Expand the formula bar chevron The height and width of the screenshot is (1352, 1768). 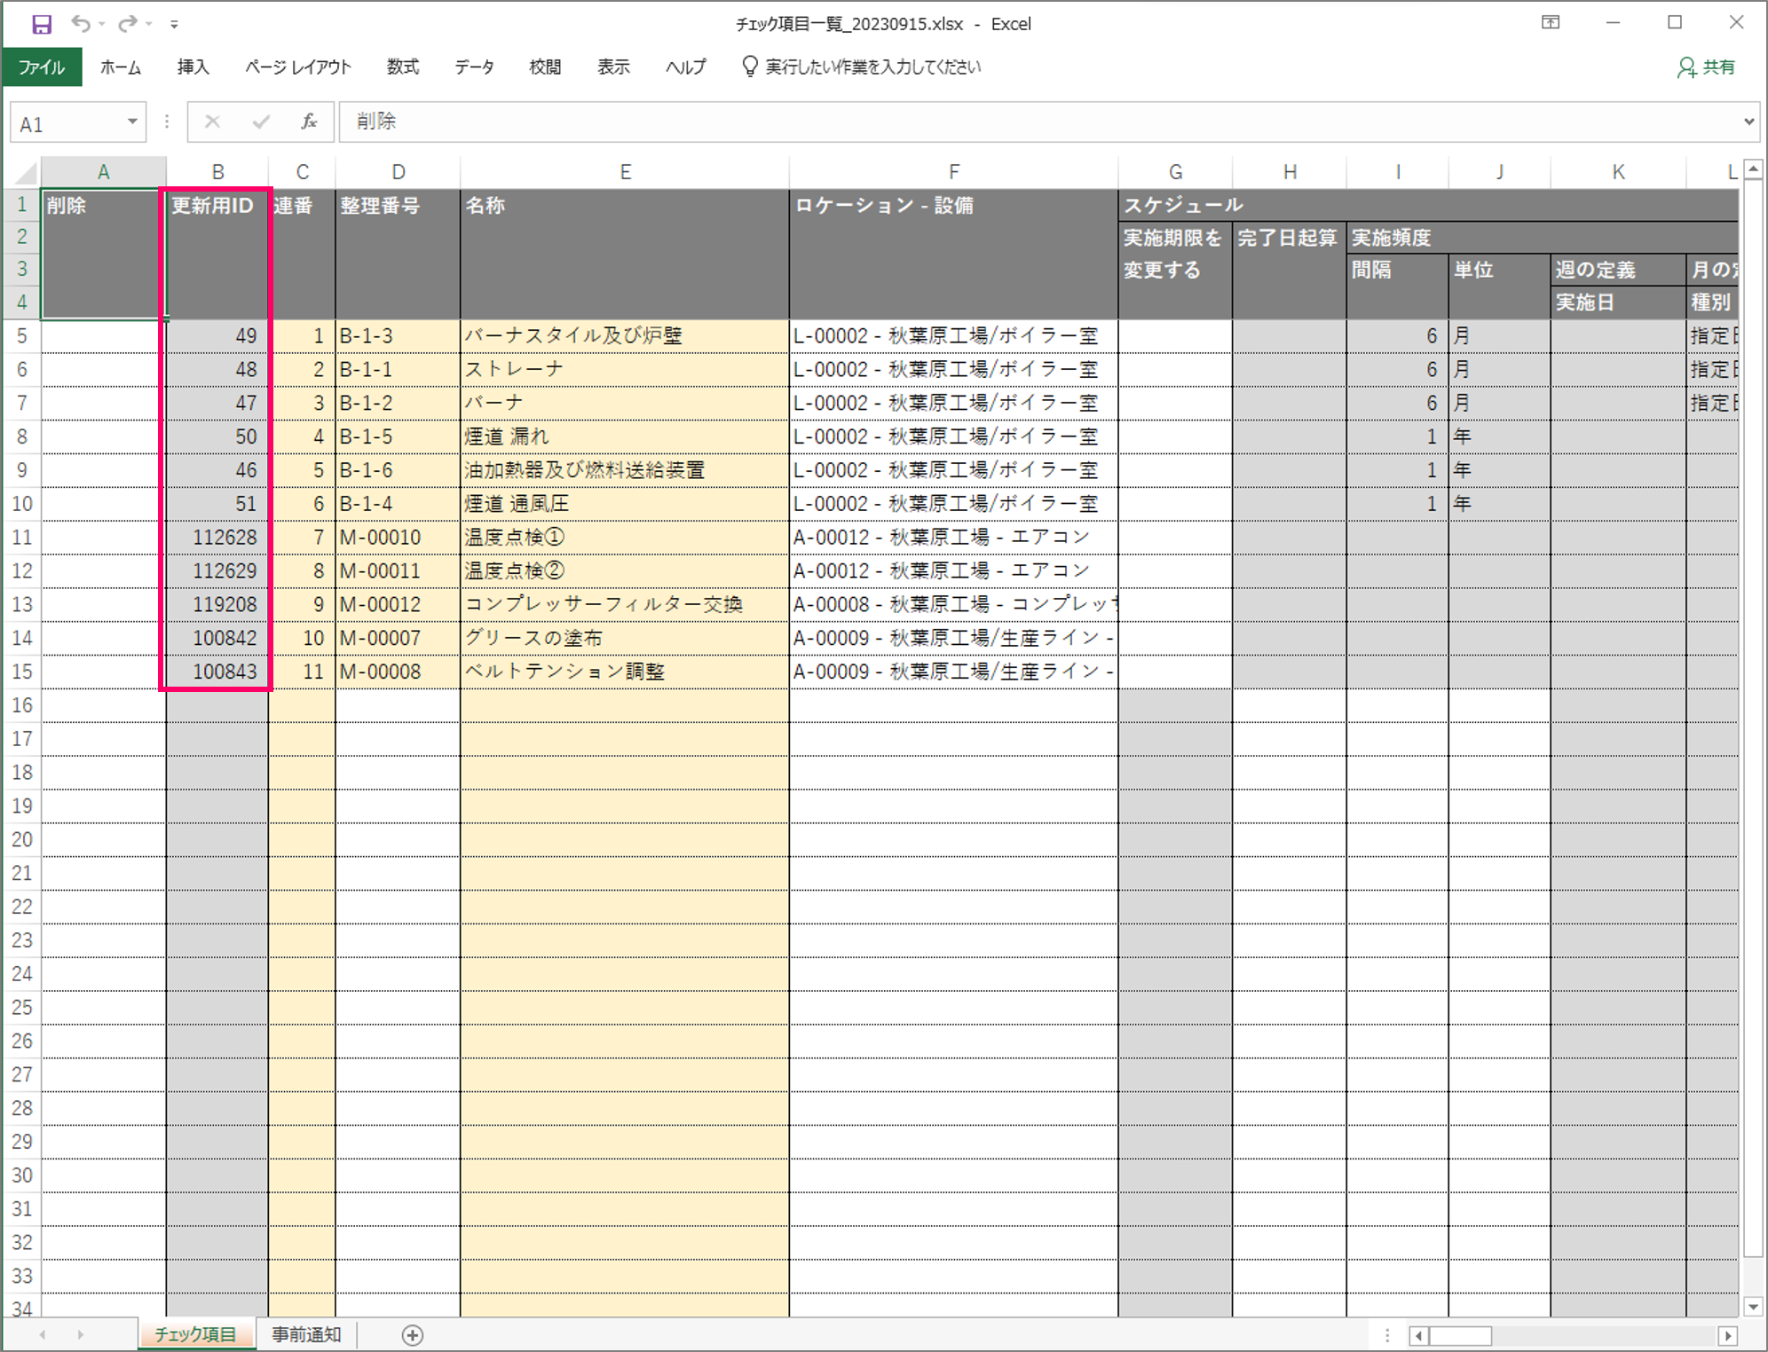pyautogui.click(x=1748, y=122)
